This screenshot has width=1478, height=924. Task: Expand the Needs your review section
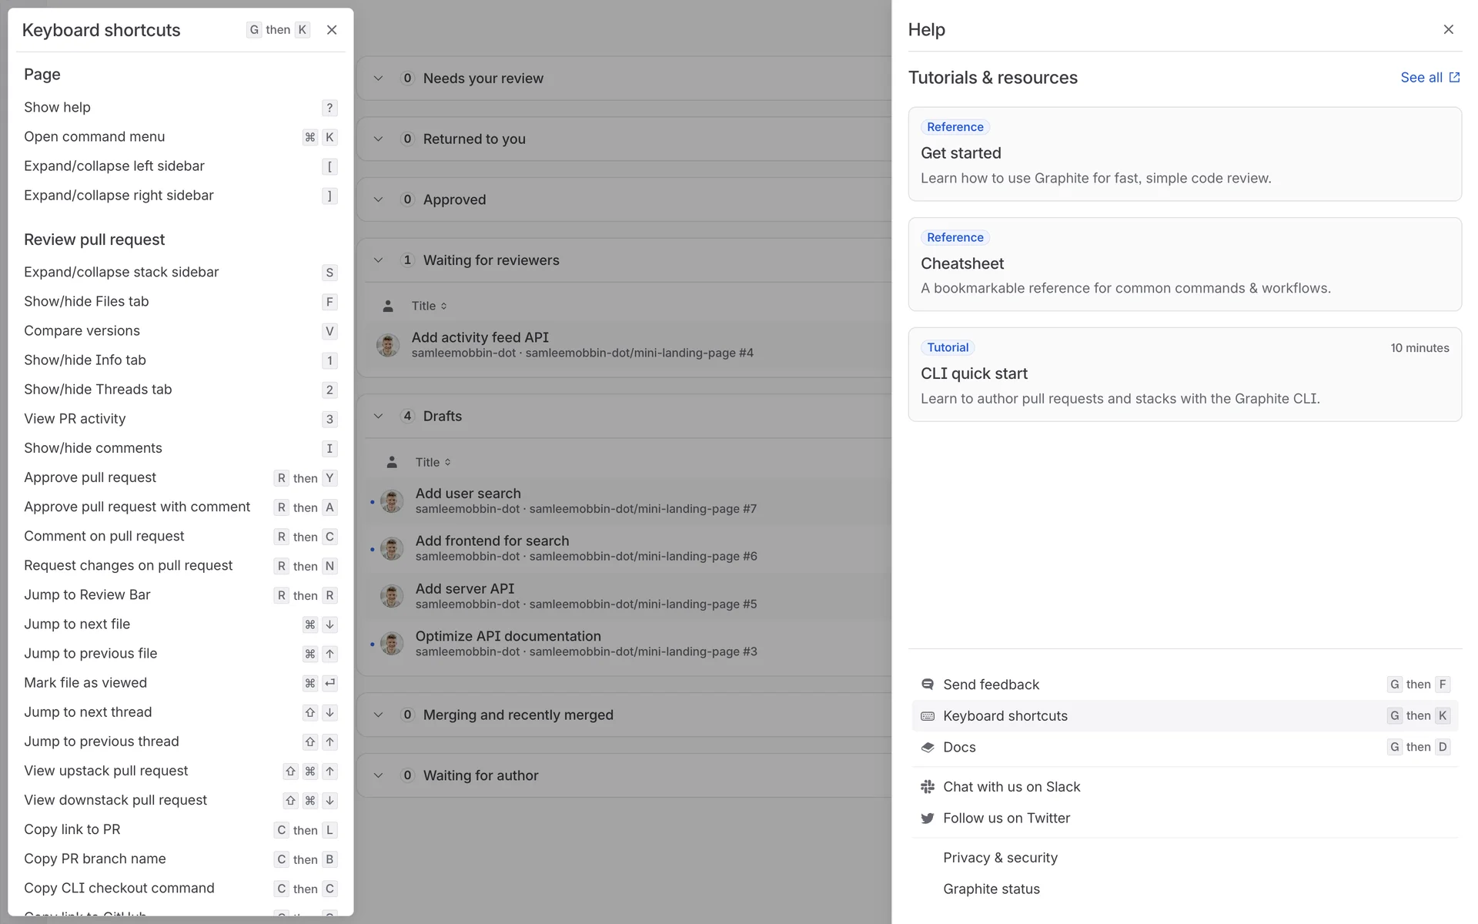click(x=378, y=79)
